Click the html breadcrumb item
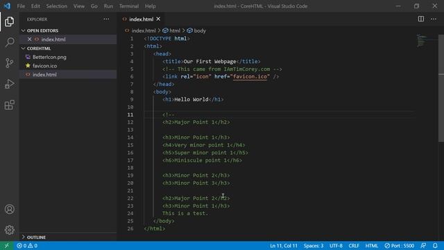Image resolution: width=444 pixels, height=250 pixels. [171, 31]
